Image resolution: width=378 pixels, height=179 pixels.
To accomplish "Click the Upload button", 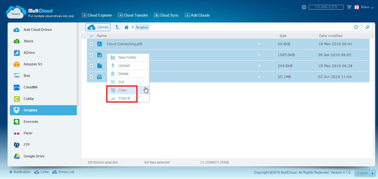I will click(98, 27).
